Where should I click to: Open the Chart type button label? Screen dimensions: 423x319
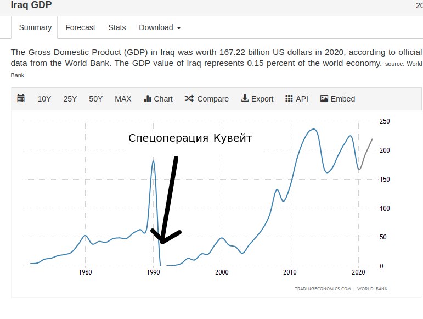pyautogui.click(x=163, y=99)
